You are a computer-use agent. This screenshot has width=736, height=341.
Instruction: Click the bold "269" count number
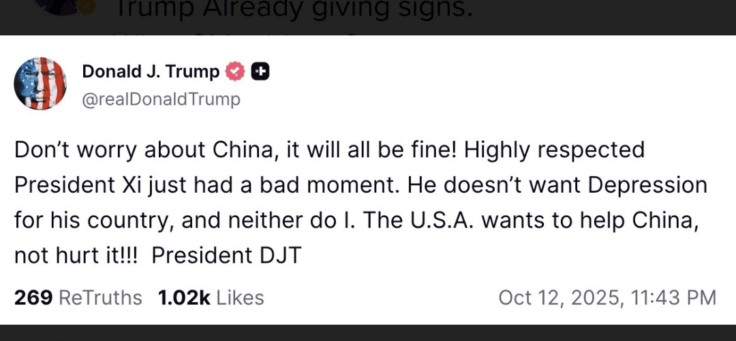point(33,298)
